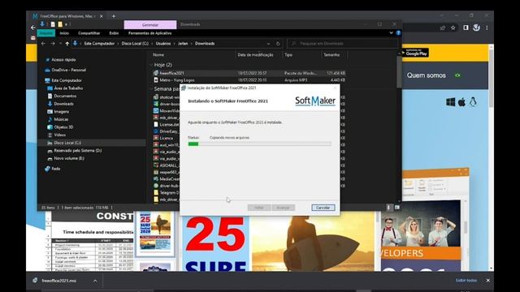Switch to large icons view
Screen dimensions: 520x292
click(397, 208)
